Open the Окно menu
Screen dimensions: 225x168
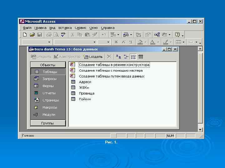coord(93,28)
